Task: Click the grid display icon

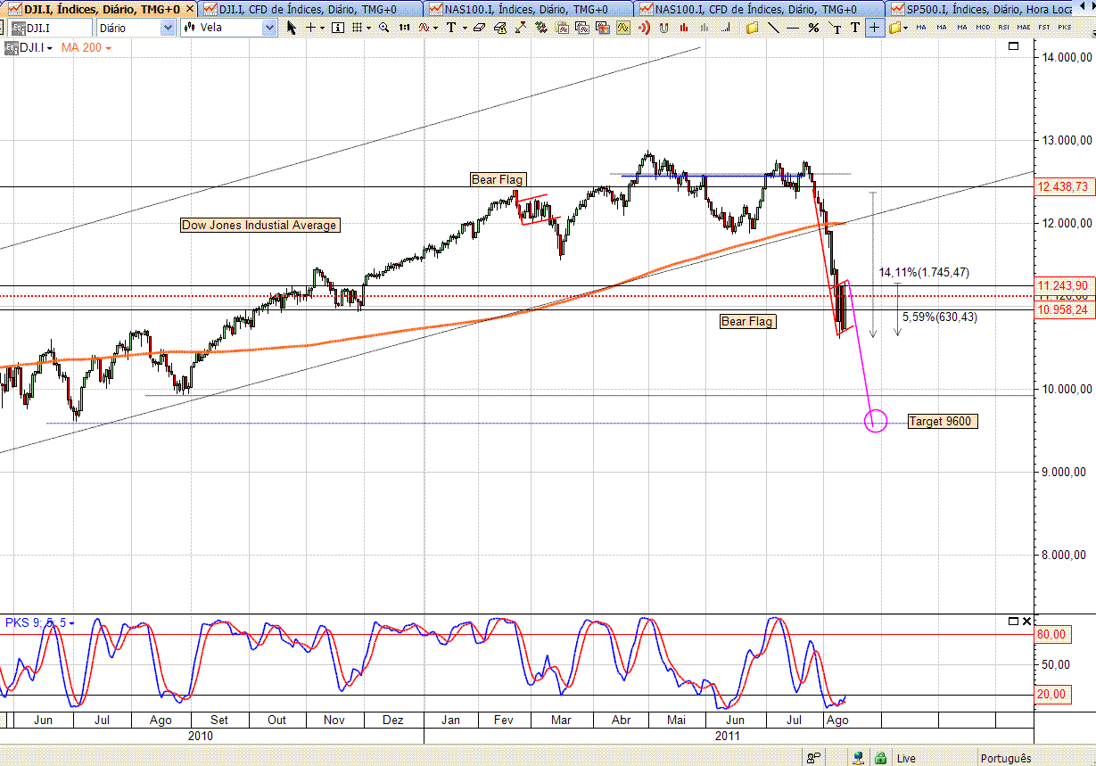Action: pos(357,28)
